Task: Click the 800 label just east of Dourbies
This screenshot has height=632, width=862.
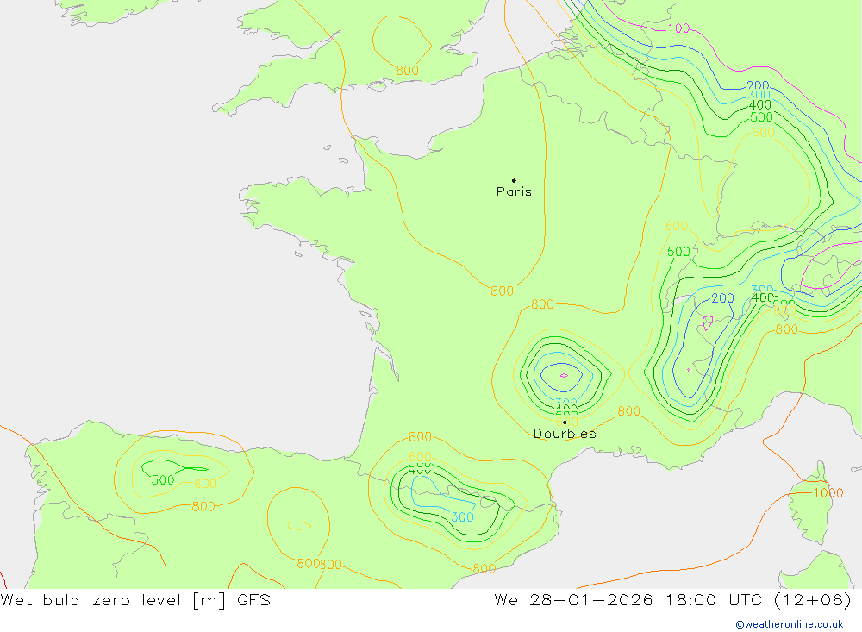Action: tap(628, 412)
